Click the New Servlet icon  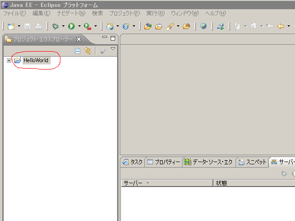point(126,26)
